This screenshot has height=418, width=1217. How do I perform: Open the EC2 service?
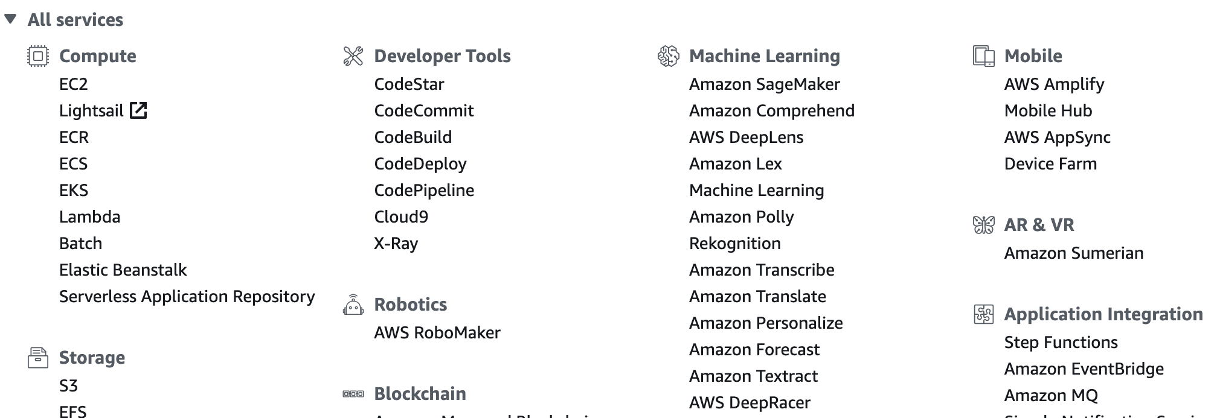click(x=74, y=84)
